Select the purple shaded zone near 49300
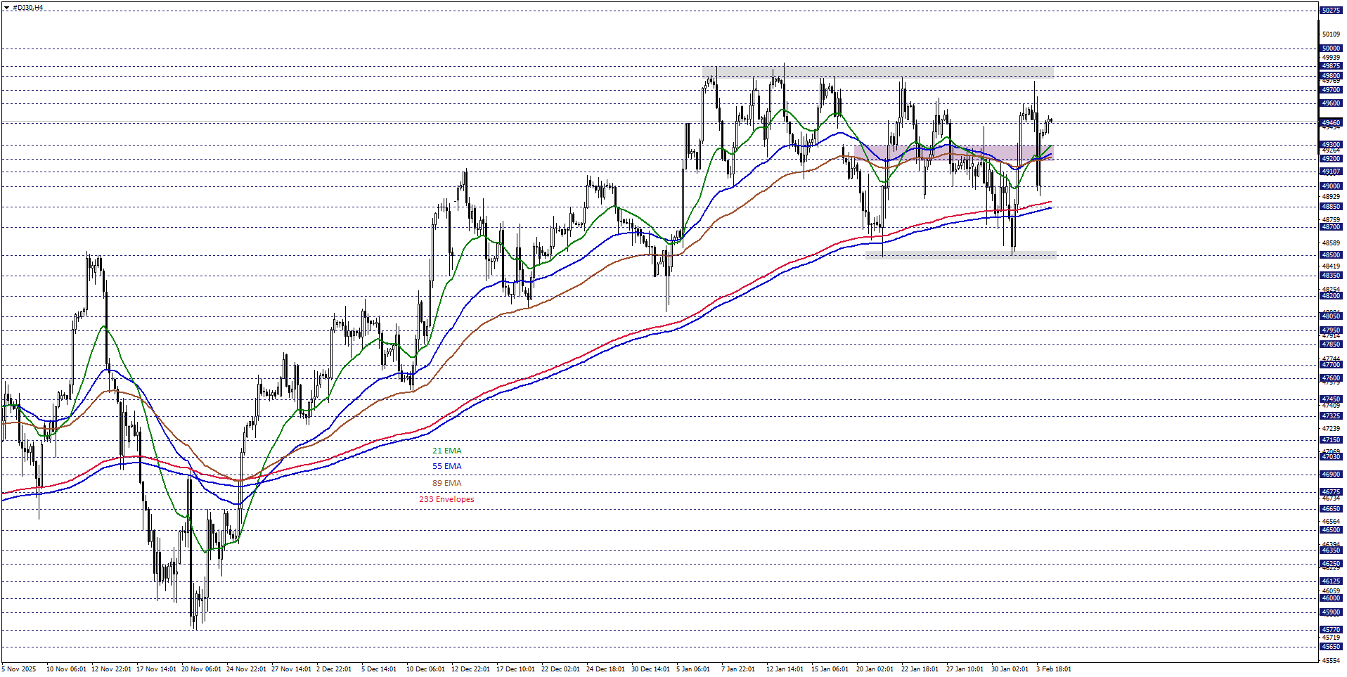 click(970, 152)
